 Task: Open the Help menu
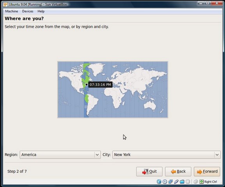(x=41, y=11)
